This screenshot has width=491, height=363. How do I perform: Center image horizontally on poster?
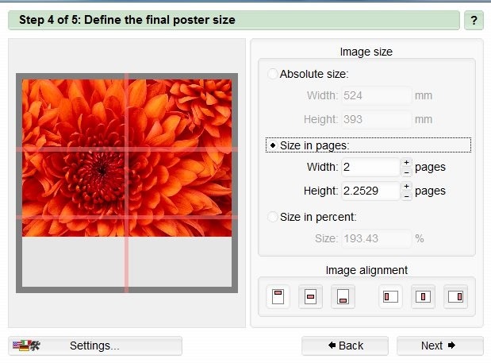click(x=423, y=297)
